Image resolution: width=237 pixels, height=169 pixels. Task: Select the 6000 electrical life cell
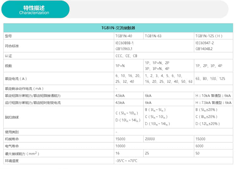point(199,146)
